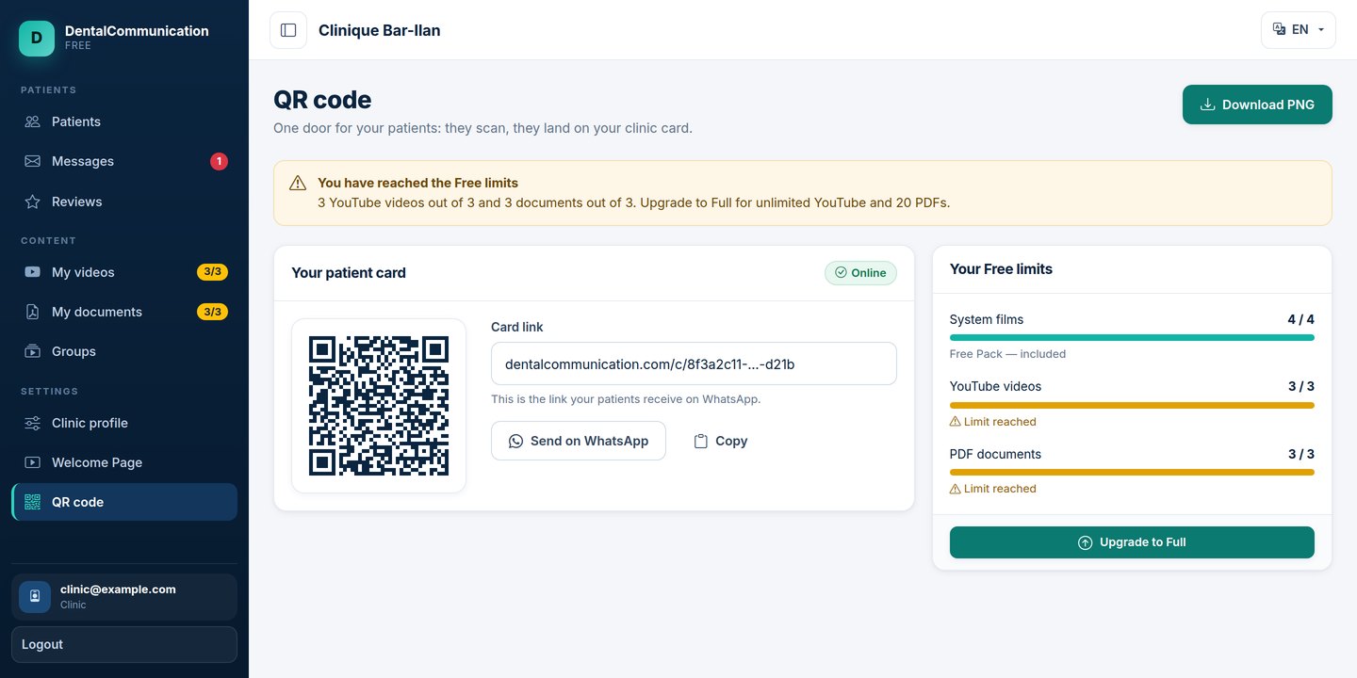Image resolution: width=1357 pixels, height=678 pixels.
Task: Click the 'Your patient card' heading
Action: tap(349, 273)
